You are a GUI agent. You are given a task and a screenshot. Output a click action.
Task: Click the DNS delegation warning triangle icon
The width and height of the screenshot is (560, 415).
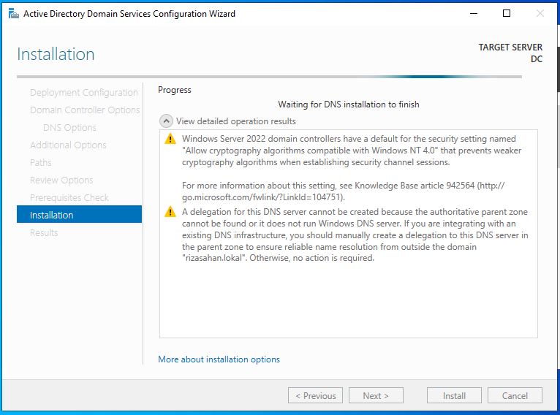[170, 212]
